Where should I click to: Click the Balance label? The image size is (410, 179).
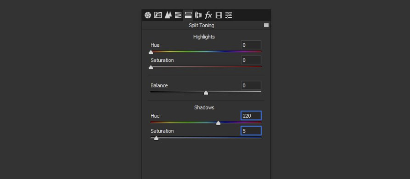pyautogui.click(x=159, y=85)
